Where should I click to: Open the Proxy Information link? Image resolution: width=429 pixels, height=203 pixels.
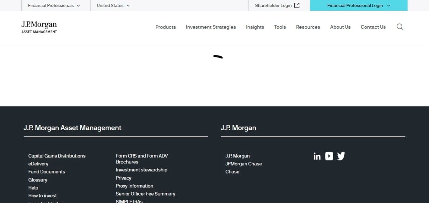pos(134,186)
